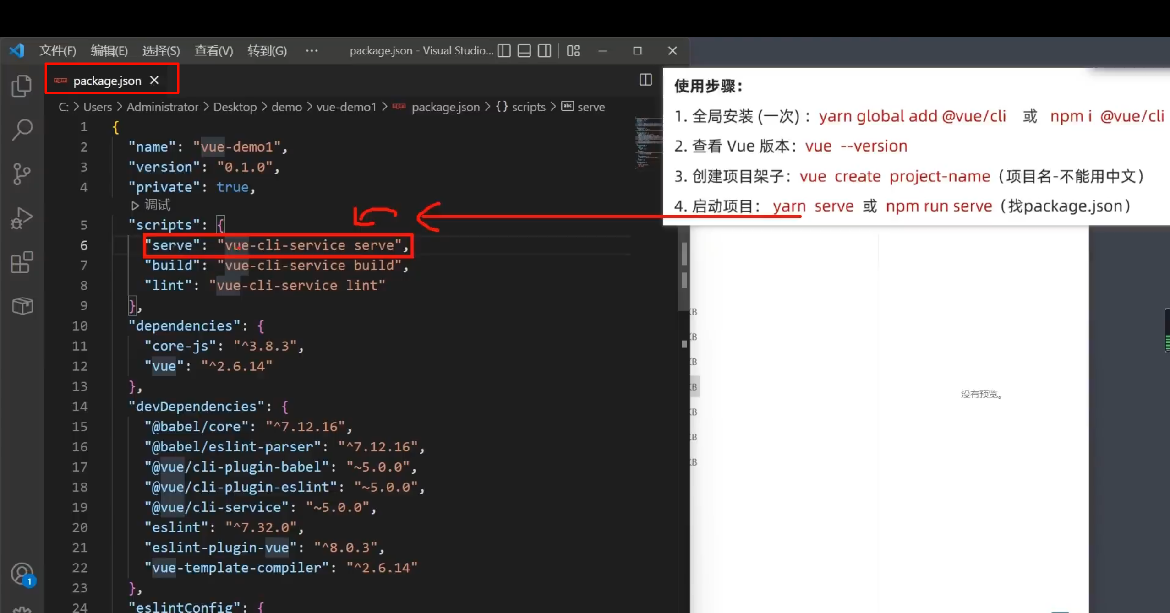Image resolution: width=1170 pixels, height=613 pixels.
Task: Click "npm run serve" text in the slide
Action: (x=939, y=206)
